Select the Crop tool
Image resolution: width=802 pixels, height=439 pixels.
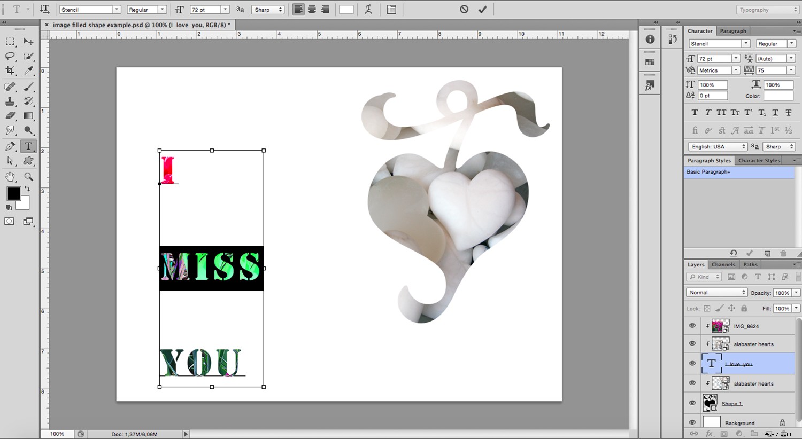(x=9, y=71)
